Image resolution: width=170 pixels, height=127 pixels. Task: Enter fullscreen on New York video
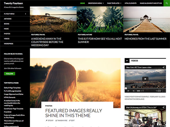164,91
